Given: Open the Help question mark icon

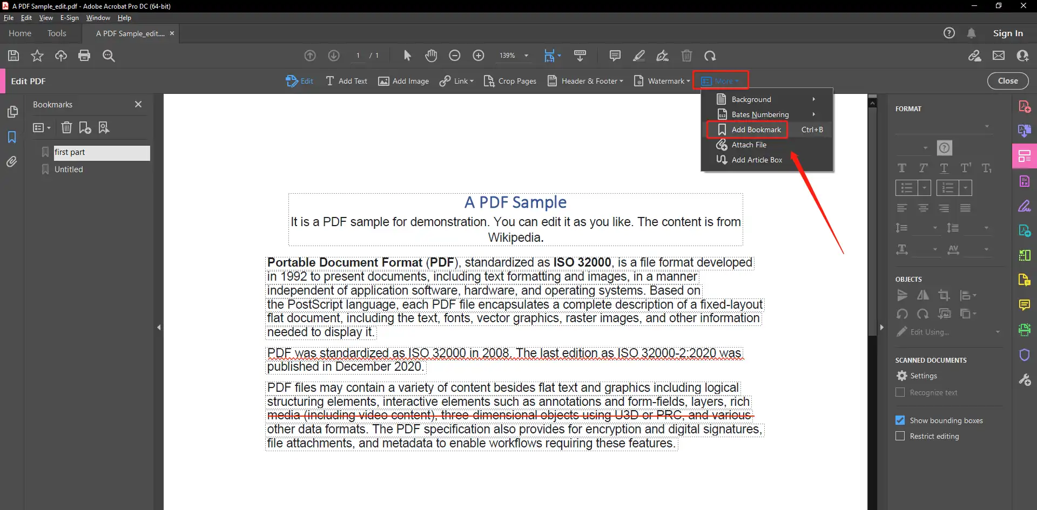Looking at the screenshot, I should [949, 33].
